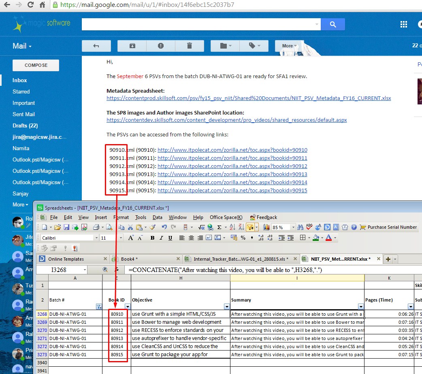This screenshot has height=374, width=422.
Task: Open the Summary column filter dropdown
Action: [361, 306]
